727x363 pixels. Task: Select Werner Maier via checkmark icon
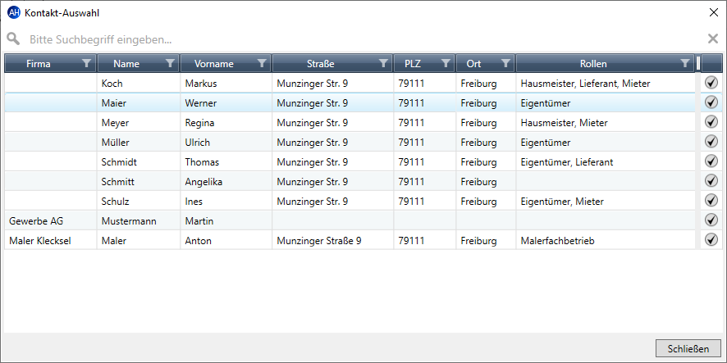tap(711, 102)
